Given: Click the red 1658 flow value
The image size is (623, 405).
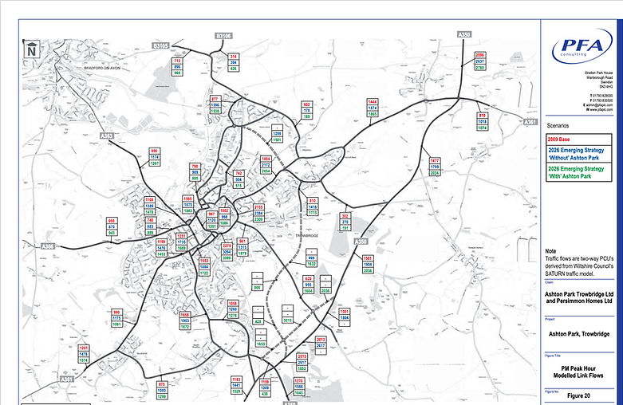Looking at the screenshot, I should pos(185,314).
